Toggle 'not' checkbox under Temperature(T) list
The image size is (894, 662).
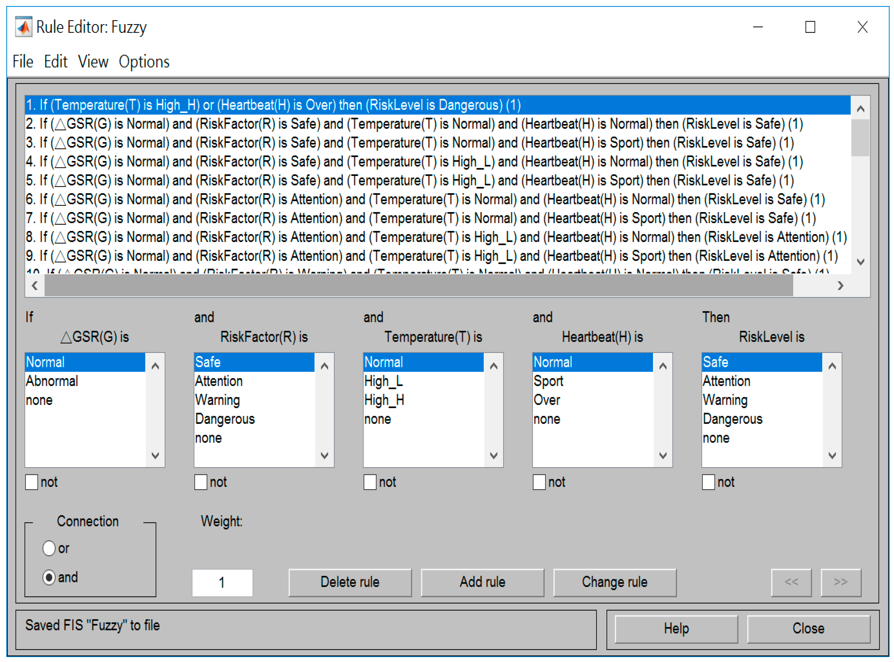coord(370,482)
